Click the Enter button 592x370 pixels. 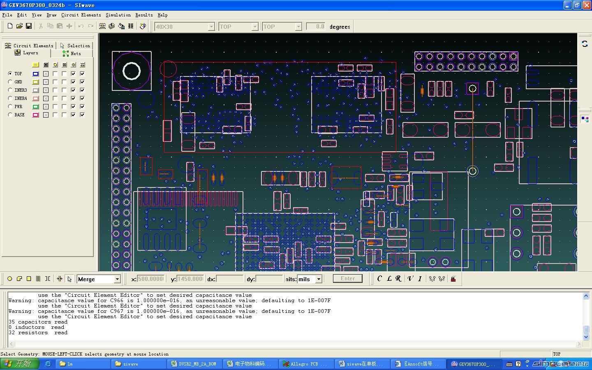(x=348, y=279)
